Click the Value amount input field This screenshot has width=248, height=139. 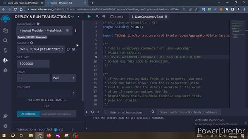coord(33,78)
